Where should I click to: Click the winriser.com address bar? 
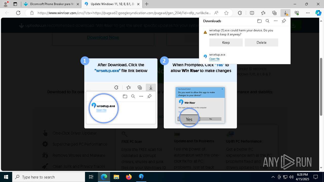(124, 13)
